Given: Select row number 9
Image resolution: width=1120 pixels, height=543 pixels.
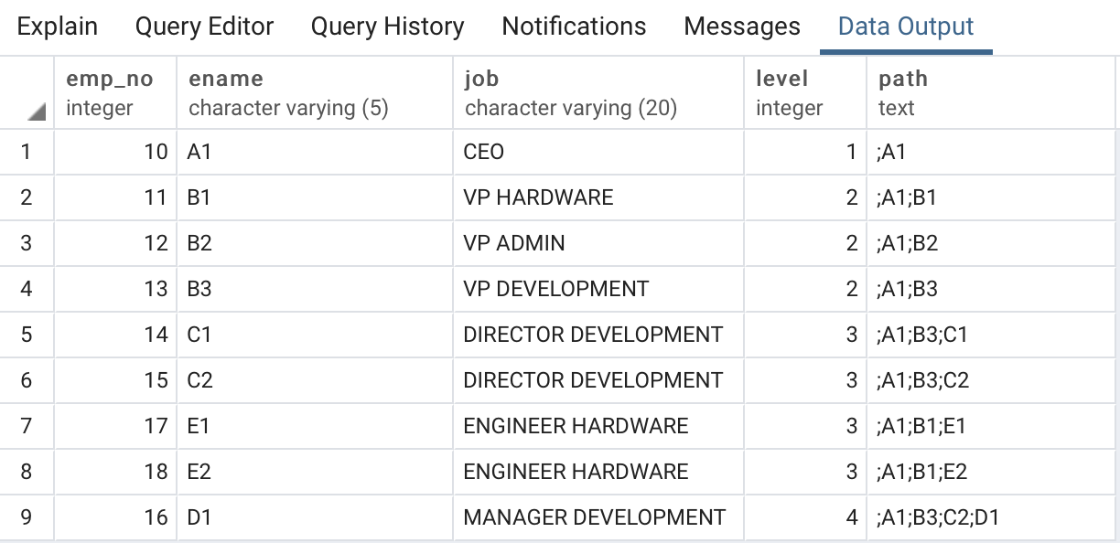Looking at the screenshot, I should point(27,517).
